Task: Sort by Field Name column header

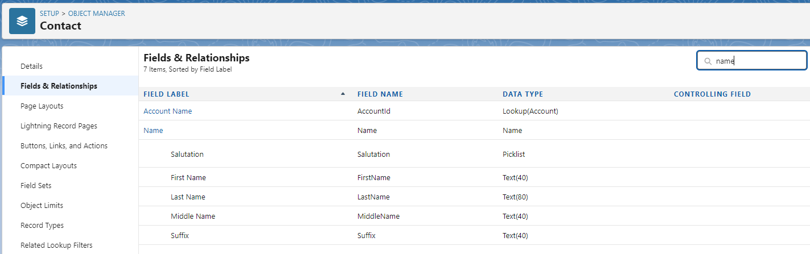Action: coord(380,94)
